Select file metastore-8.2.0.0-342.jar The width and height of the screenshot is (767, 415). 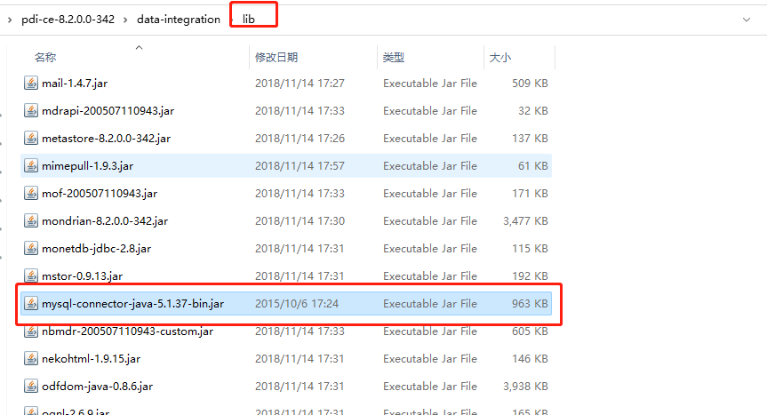106,139
